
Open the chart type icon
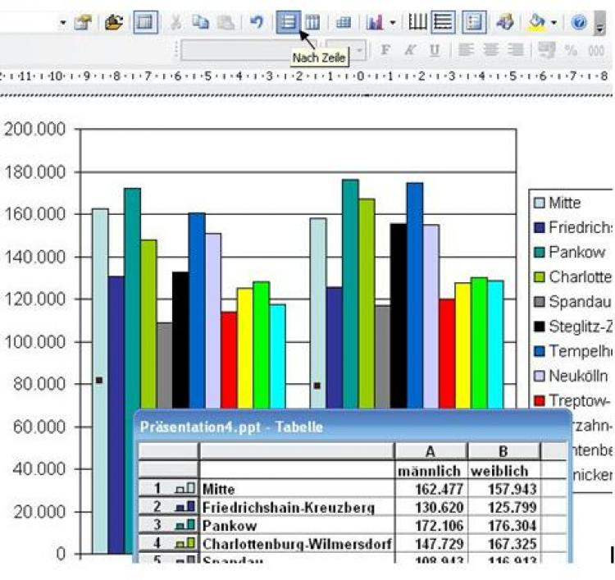point(375,22)
